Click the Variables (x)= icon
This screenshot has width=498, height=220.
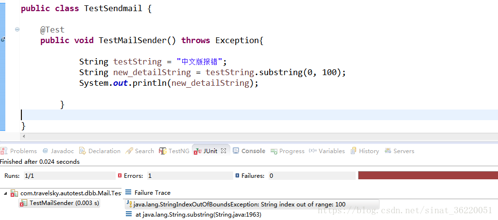[x=313, y=151]
